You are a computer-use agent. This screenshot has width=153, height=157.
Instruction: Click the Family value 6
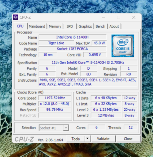point(47,68)
